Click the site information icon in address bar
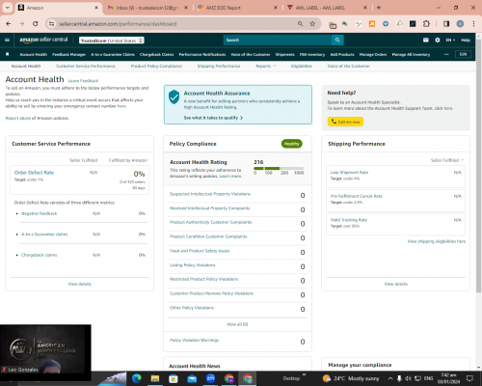The width and height of the screenshot is (482, 386). coord(51,24)
